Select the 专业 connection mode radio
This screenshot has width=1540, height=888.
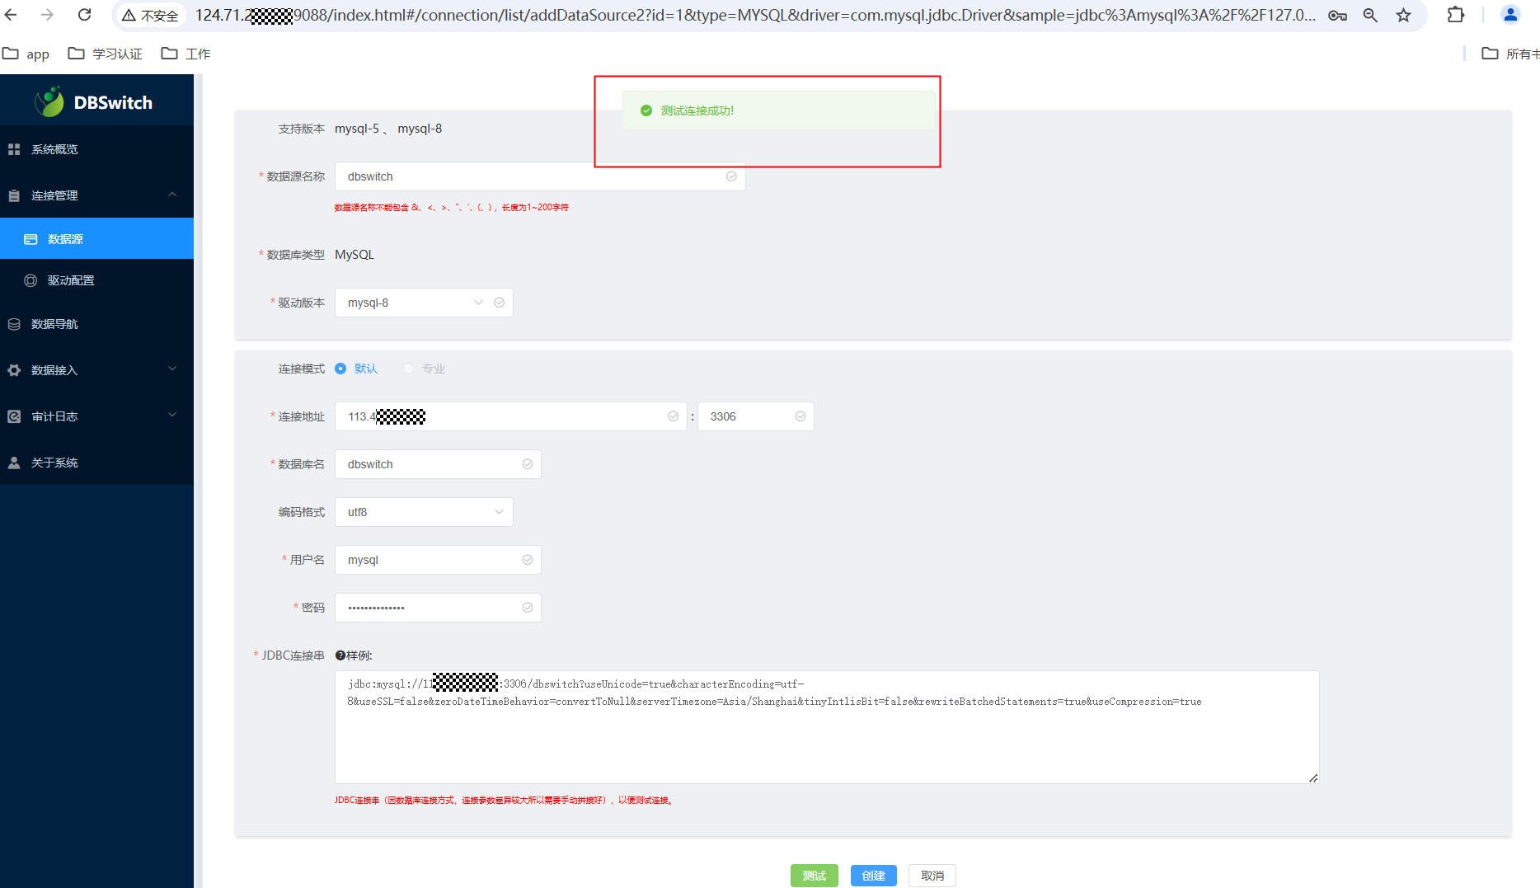408,369
